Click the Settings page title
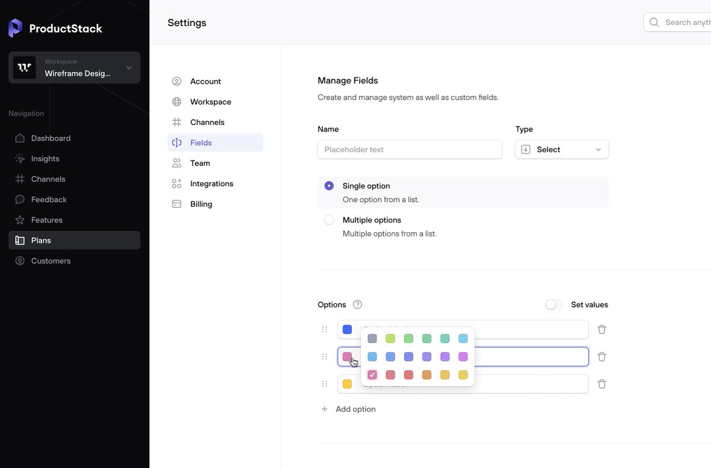Image resolution: width=711 pixels, height=468 pixels. [x=187, y=23]
